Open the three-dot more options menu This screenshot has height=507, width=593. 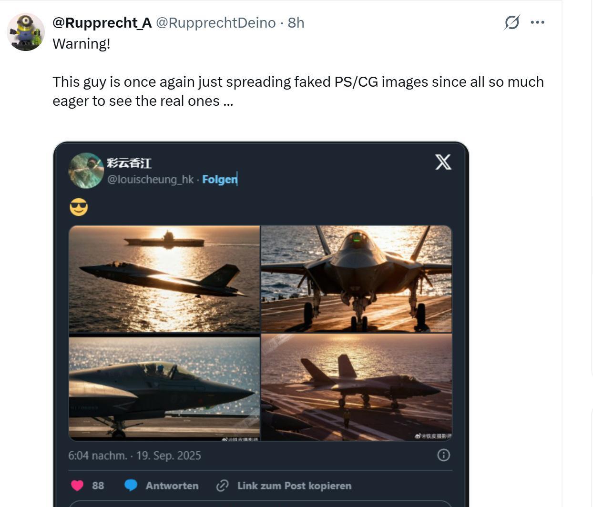coord(537,22)
